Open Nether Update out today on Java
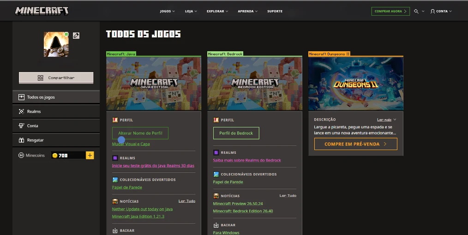 (142, 209)
